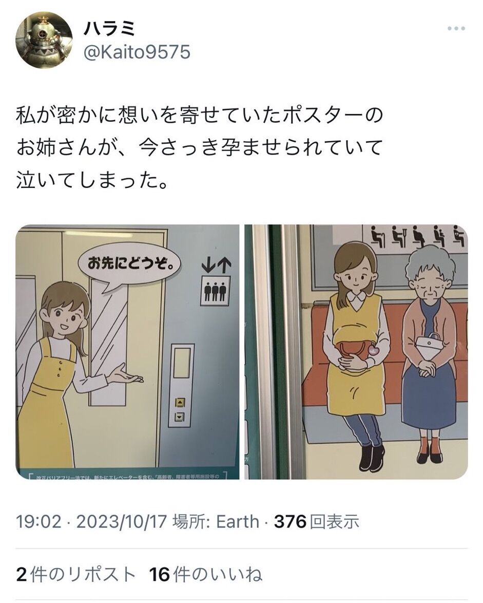Click the elevator people icon in left image
The width and height of the screenshot is (483, 603).
point(215,291)
